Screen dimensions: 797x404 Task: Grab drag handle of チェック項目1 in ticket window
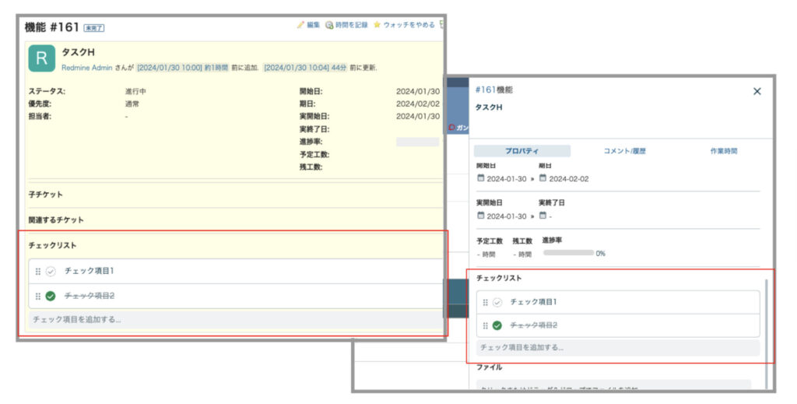(x=37, y=272)
